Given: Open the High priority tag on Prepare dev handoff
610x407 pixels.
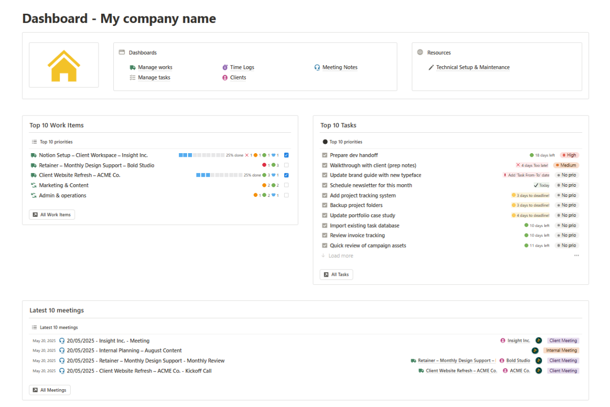Looking at the screenshot, I should pyautogui.click(x=569, y=155).
